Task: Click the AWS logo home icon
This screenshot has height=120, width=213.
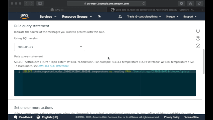Action: 24,16
